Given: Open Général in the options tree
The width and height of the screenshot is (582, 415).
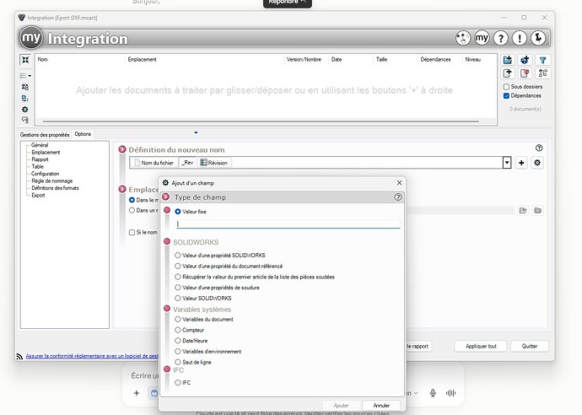Looking at the screenshot, I should (x=40, y=145).
